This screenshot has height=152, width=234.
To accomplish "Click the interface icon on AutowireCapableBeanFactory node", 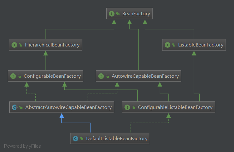I will click(101, 76).
